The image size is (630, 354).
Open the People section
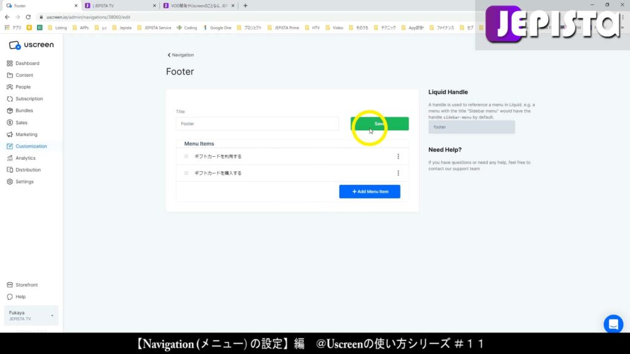click(23, 87)
